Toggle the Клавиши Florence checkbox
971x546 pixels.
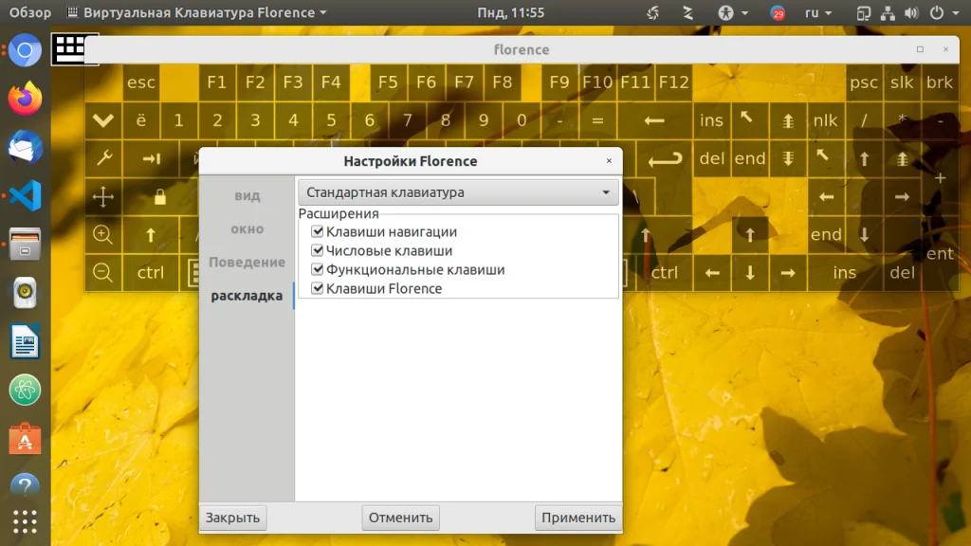(x=317, y=288)
